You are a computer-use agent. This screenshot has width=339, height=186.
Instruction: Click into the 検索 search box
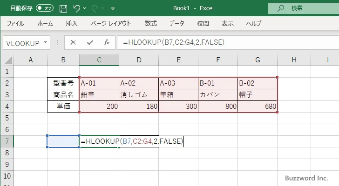point(304,8)
